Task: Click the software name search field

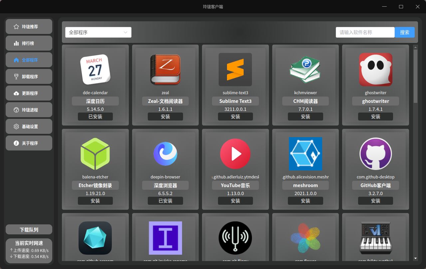Action: pos(365,32)
